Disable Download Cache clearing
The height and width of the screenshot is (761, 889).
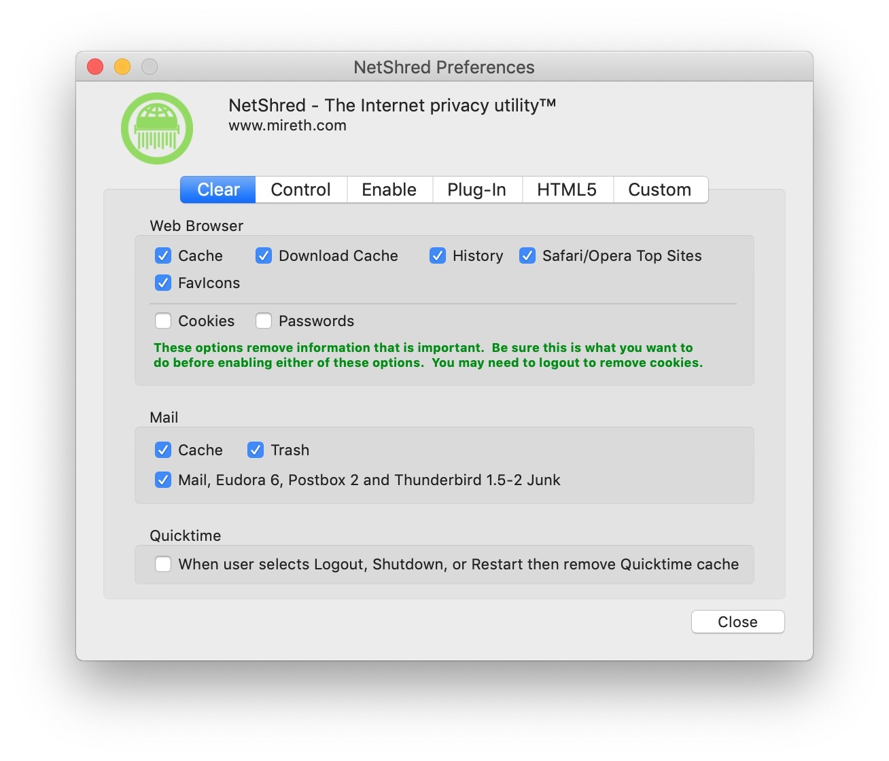pos(262,255)
